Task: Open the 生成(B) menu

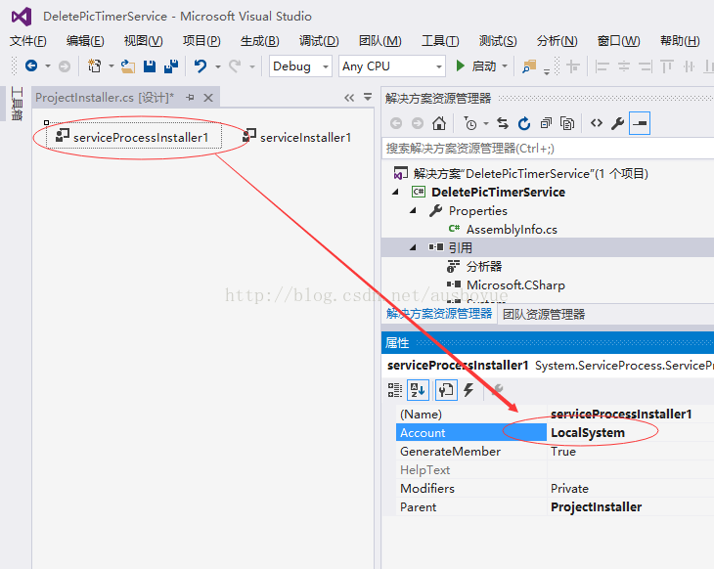Action: click(x=259, y=41)
